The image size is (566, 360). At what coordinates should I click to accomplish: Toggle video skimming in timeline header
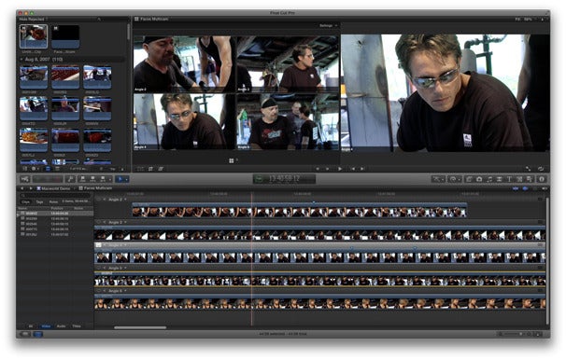[x=516, y=188]
